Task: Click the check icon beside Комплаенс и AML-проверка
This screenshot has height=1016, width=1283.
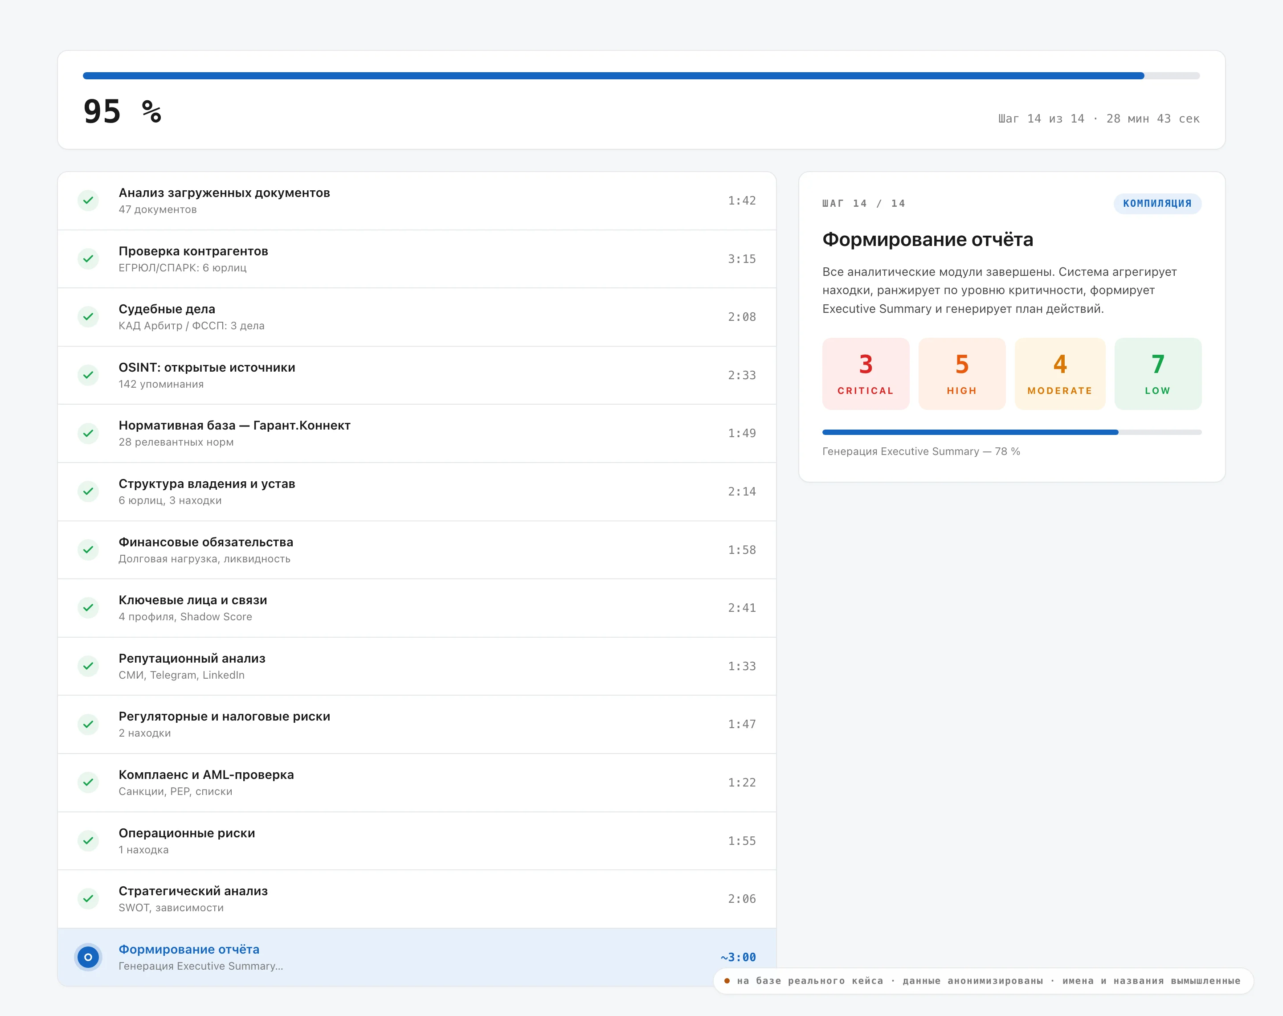Action: (x=88, y=782)
